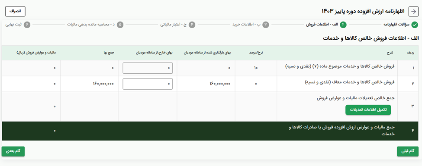This screenshot has height=166, width=422.
Task: Click ۱۶۰,۰۰۰,۰۰۰ under جمع بها
Action: click(x=103, y=84)
